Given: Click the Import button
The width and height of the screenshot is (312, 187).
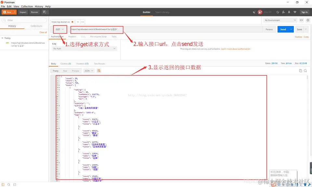Looking at the screenshot, I should click(x=23, y=12).
